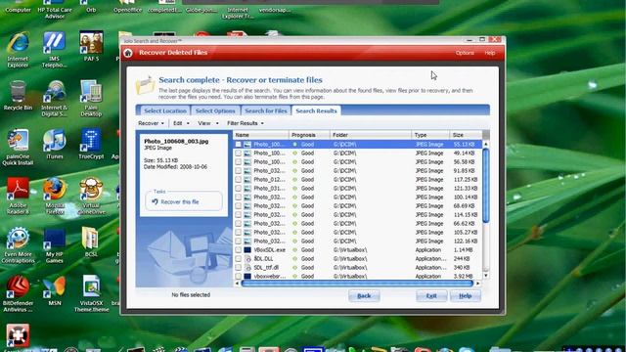Select the row sized 114.15 KB
This screenshot has height=352, width=626.
point(358,215)
